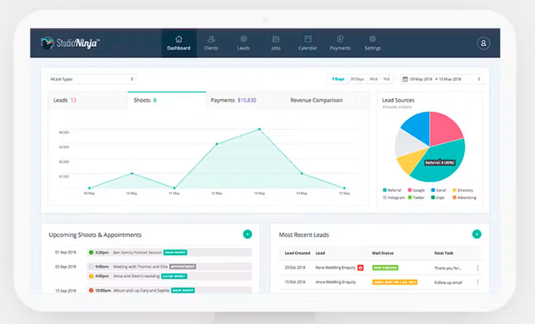Open Rene Wedding Enquiry lead
Image resolution: width=535 pixels, height=324 pixels.
click(x=336, y=268)
